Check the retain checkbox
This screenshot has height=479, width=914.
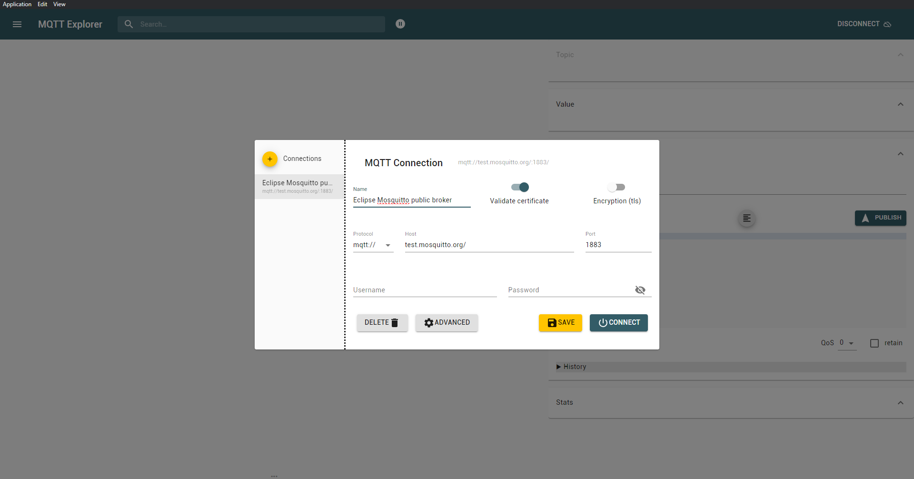pyautogui.click(x=874, y=343)
